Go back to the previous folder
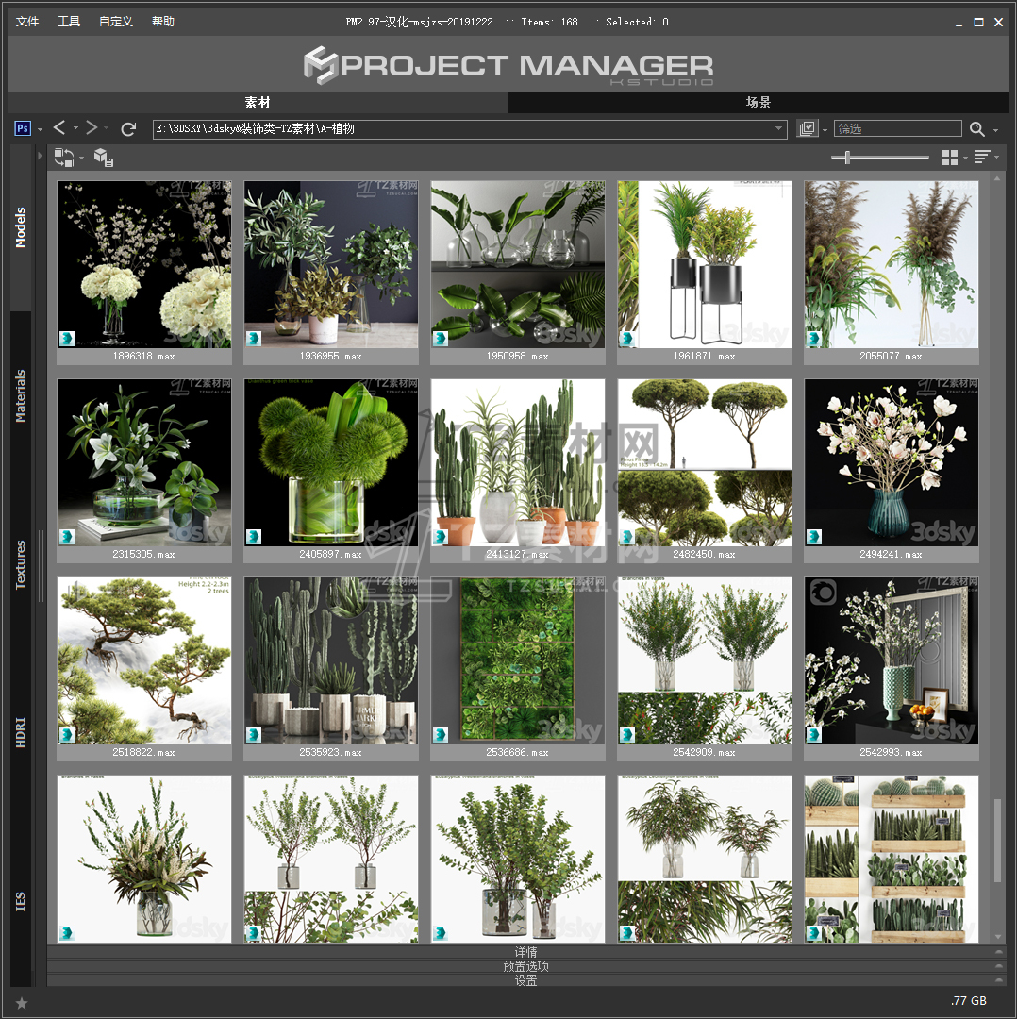The width and height of the screenshot is (1017, 1019). 59,128
